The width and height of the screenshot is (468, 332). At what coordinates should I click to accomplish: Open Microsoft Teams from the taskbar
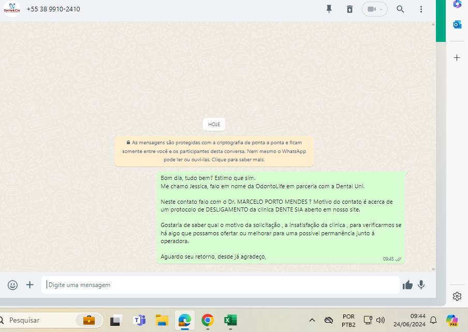coord(139,321)
